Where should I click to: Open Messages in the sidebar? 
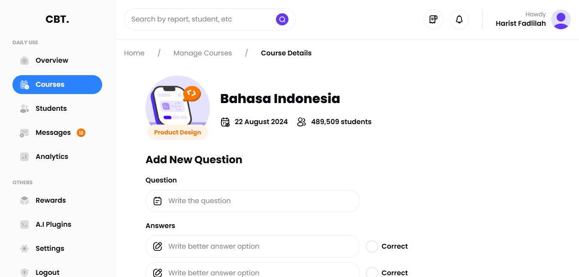[x=53, y=133]
